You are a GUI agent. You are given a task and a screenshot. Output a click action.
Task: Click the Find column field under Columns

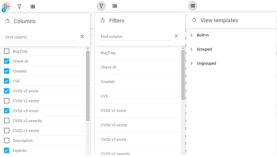41,37
